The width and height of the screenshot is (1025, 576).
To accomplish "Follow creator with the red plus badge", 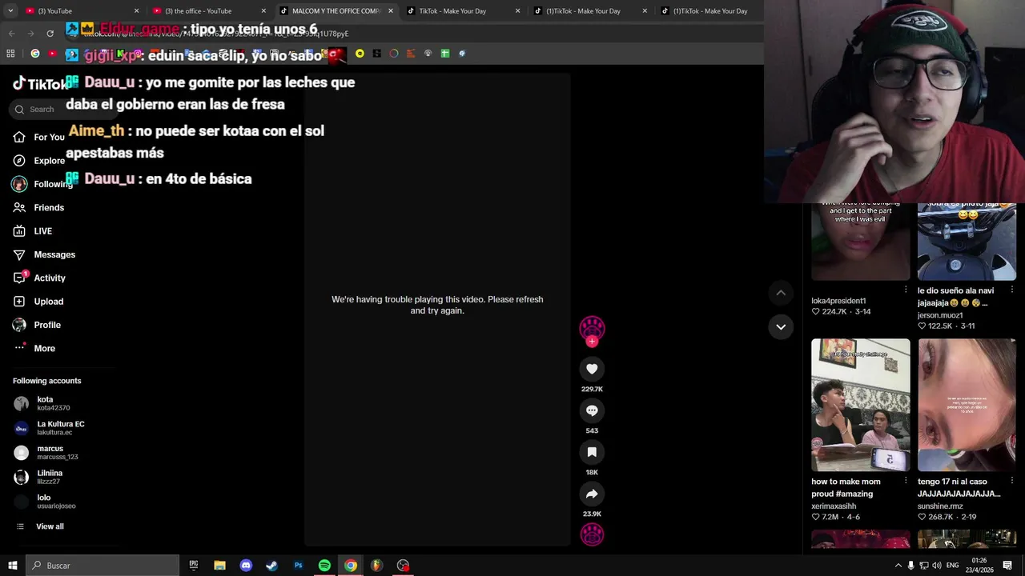I will coord(592,342).
